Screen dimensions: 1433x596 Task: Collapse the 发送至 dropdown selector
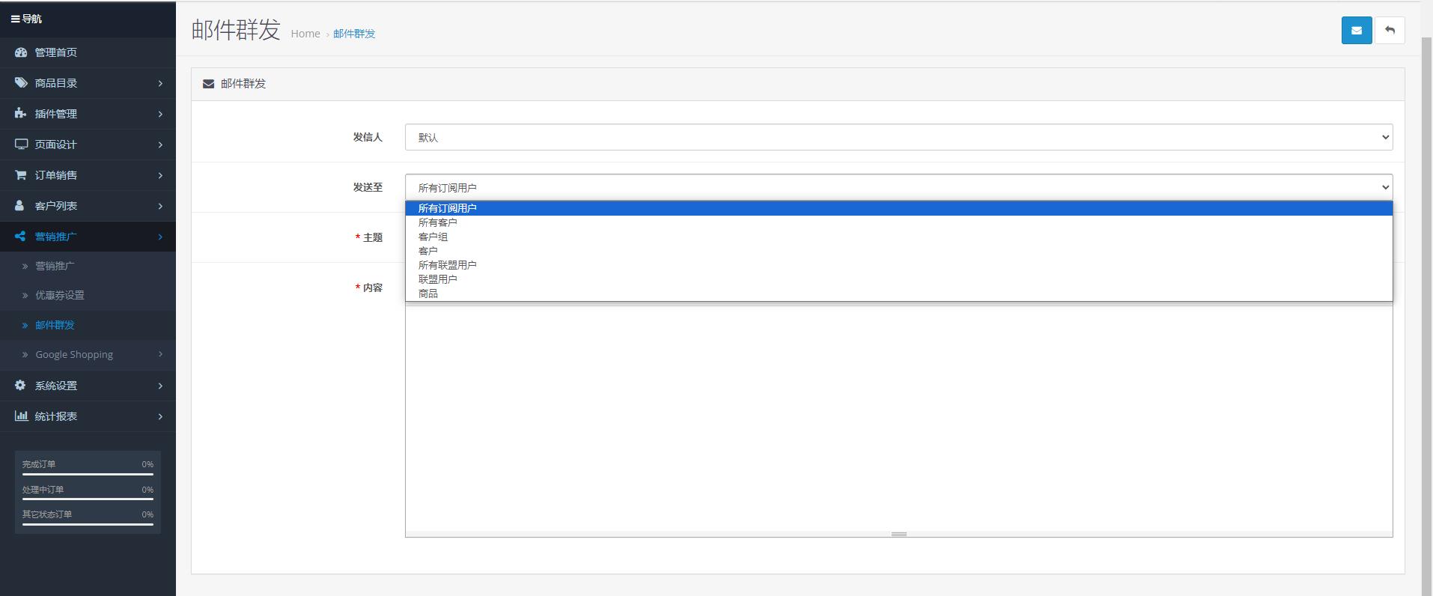click(898, 187)
